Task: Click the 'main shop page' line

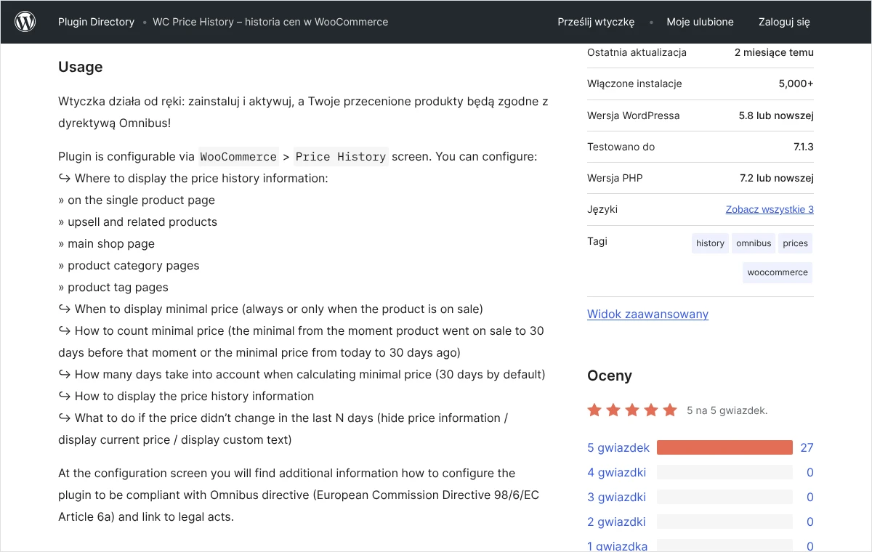Action: point(106,244)
